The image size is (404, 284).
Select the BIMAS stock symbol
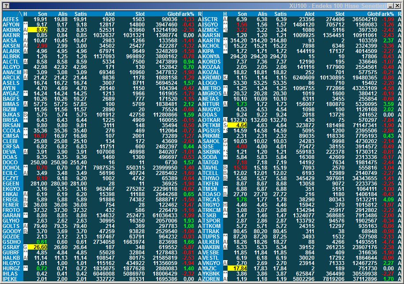11,104
